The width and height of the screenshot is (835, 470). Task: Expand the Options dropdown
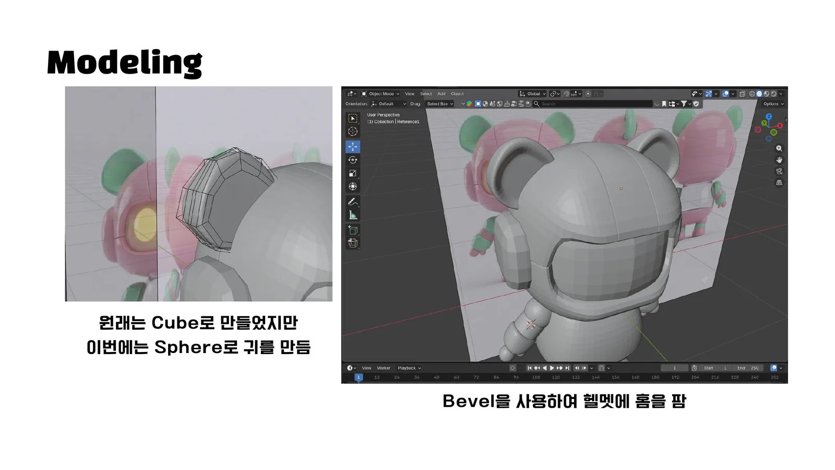[773, 104]
